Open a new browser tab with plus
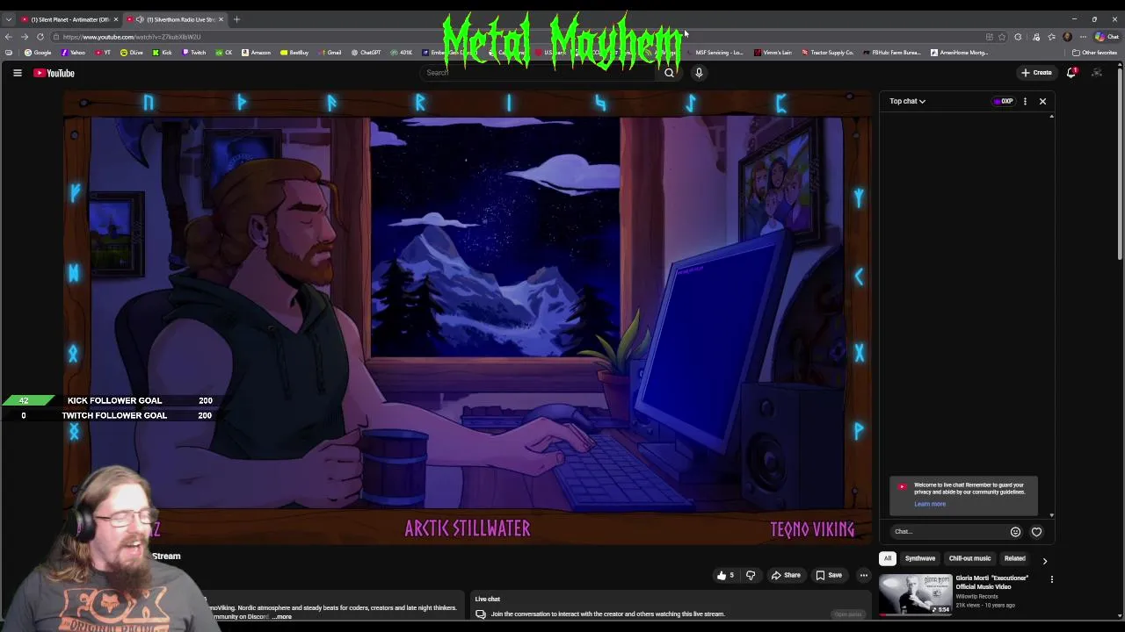The image size is (1125, 632). click(236, 19)
